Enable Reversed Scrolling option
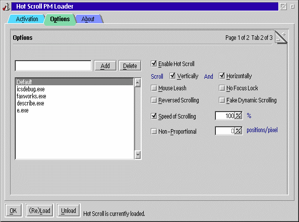 tap(154, 100)
